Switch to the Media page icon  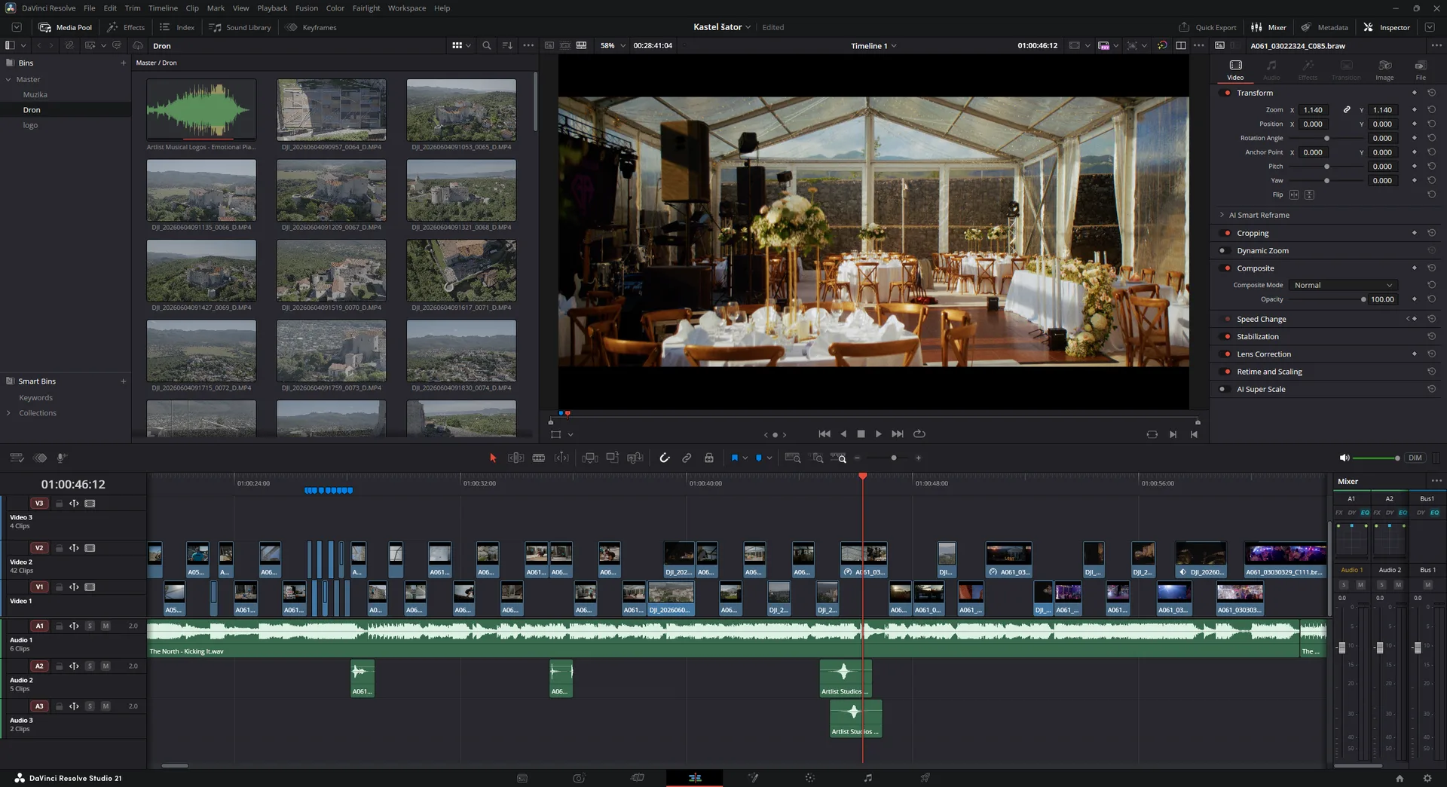pos(522,778)
